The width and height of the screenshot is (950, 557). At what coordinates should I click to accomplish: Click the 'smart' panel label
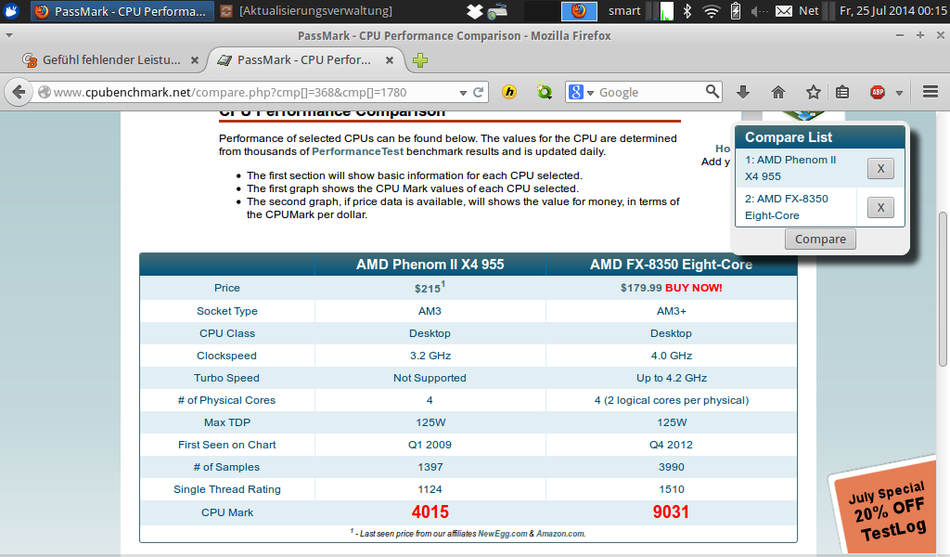624,11
